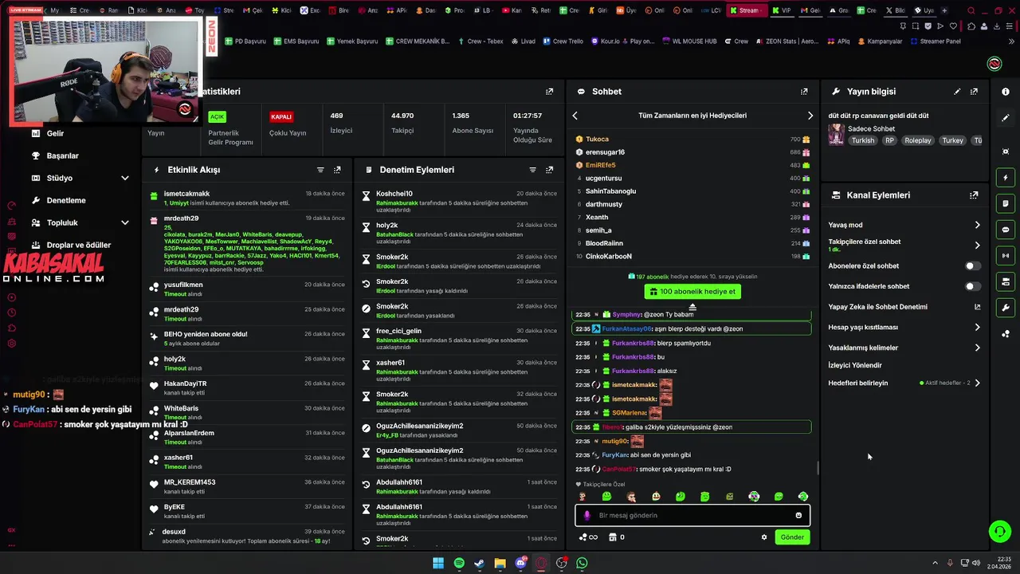Click the Gönder send button
The height and width of the screenshot is (574, 1020).
pyautogui.click(x=792, y=537)
